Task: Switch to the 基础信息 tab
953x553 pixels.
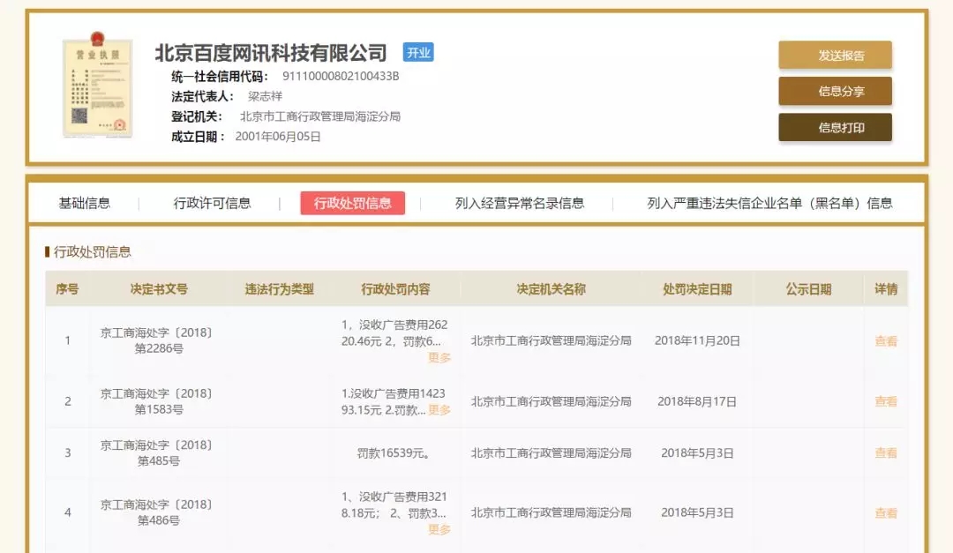Action: coord(85,203)
